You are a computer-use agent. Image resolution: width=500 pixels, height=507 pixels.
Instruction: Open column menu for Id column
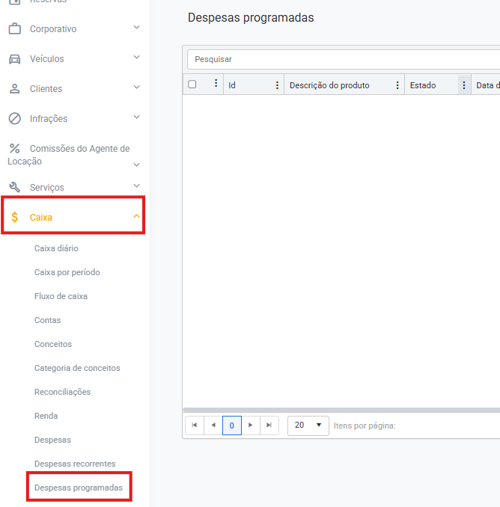point(277,85)
